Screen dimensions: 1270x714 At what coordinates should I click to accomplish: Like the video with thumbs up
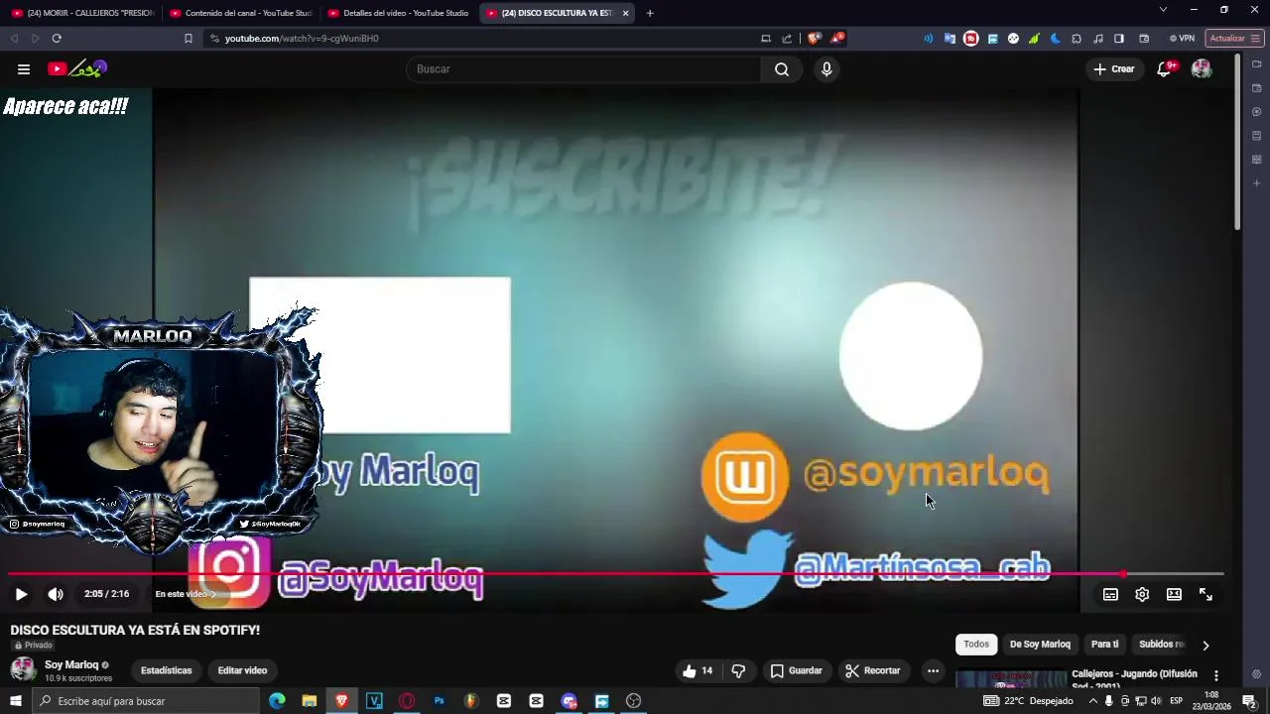coord(698,671)
